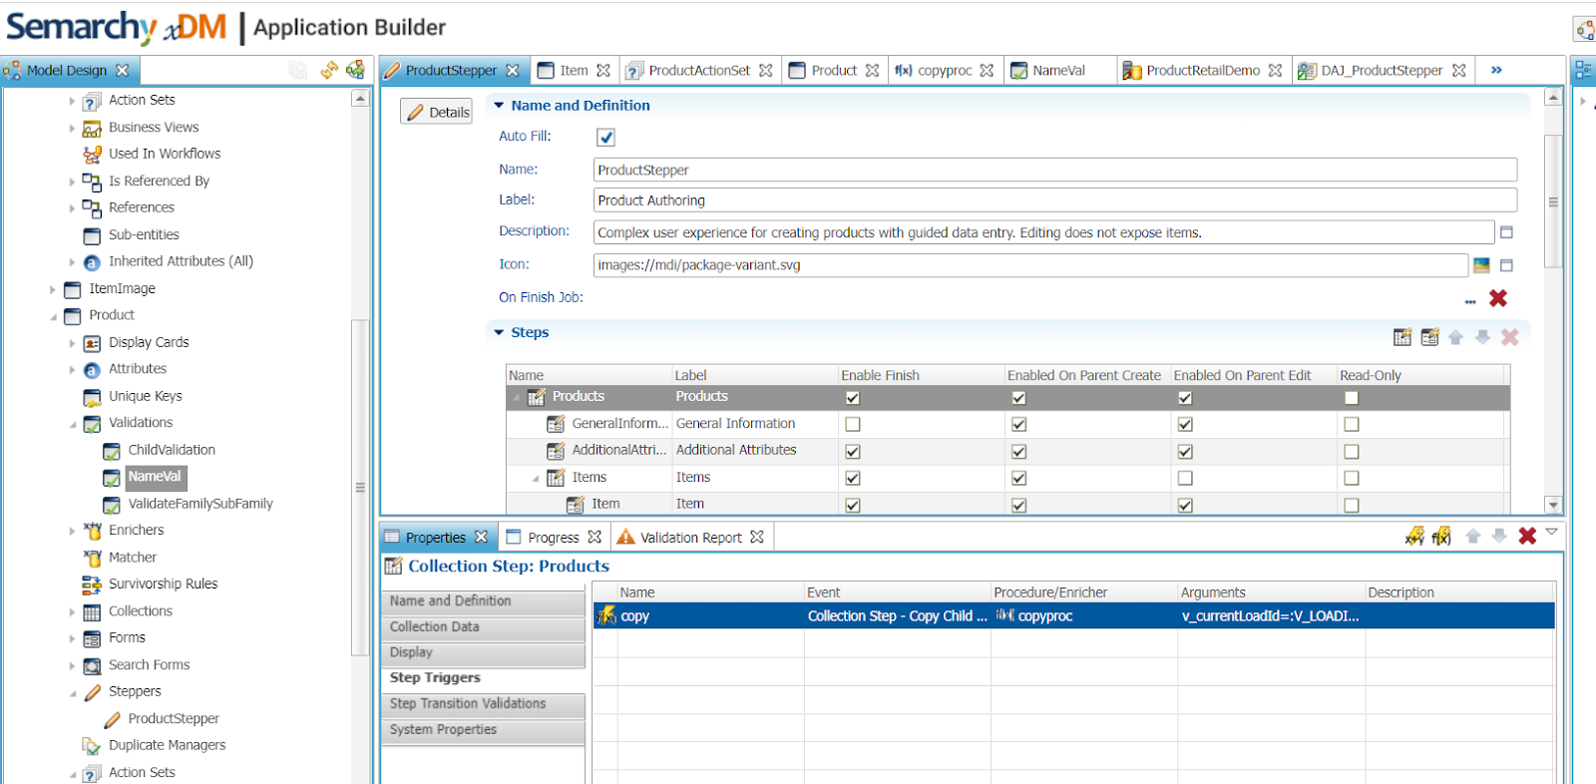
Task: Collapse the Steppers tree node
Action: 73,692
